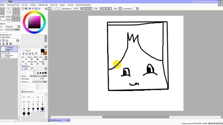The height and width of the screenshot is (125, 223).
Task: Select the flattest brush edge shape
Action: click(45, 73)
